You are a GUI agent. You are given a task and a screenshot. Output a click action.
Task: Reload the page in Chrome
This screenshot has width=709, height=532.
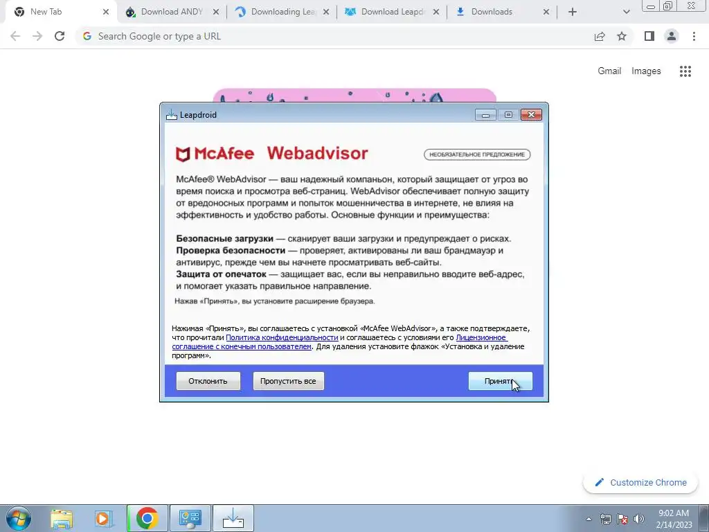pos(60,36)
